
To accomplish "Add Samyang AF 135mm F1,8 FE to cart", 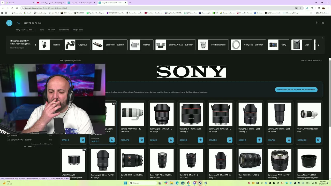I will (x=289, y=140).
